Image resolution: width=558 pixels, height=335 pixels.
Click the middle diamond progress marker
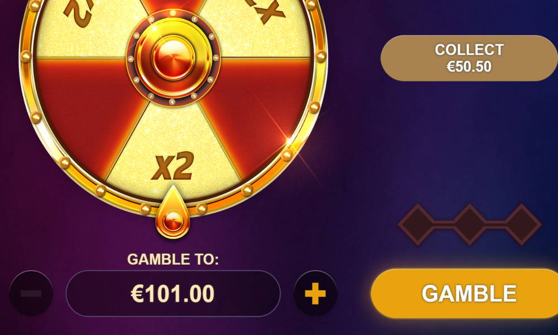469,224
